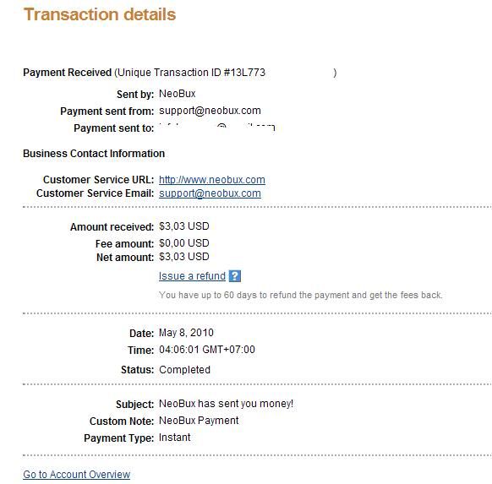Open the Issue a refund link

coord(192,276)
